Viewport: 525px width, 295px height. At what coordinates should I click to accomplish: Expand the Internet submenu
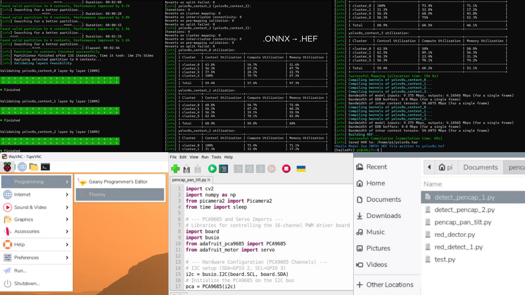click(x=36, y=194)
